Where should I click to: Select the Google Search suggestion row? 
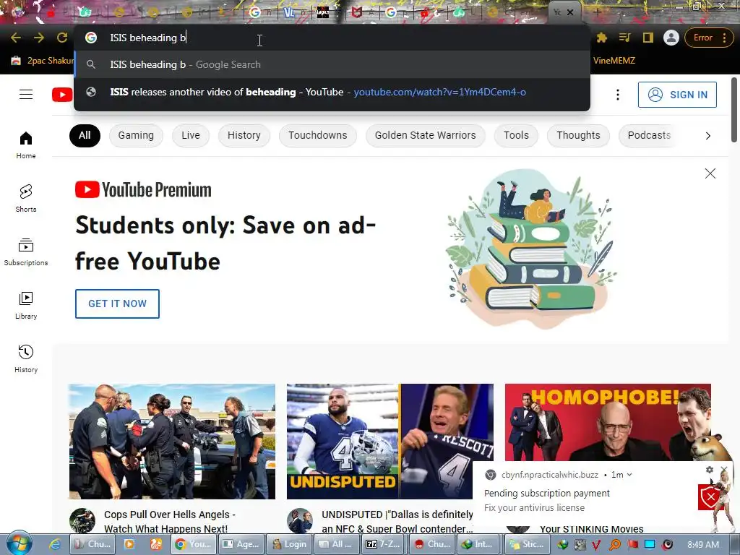[x=332, y=64]
